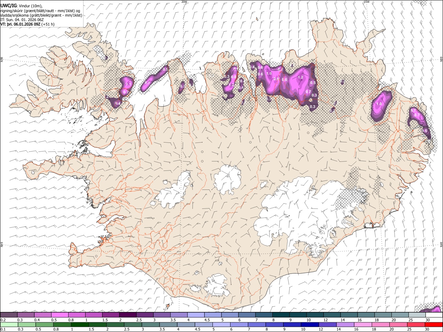Click the light pink swatch at 16 in rain scale
The height and width of the screenshot is (332, 443).
click(x=362, y=324)
